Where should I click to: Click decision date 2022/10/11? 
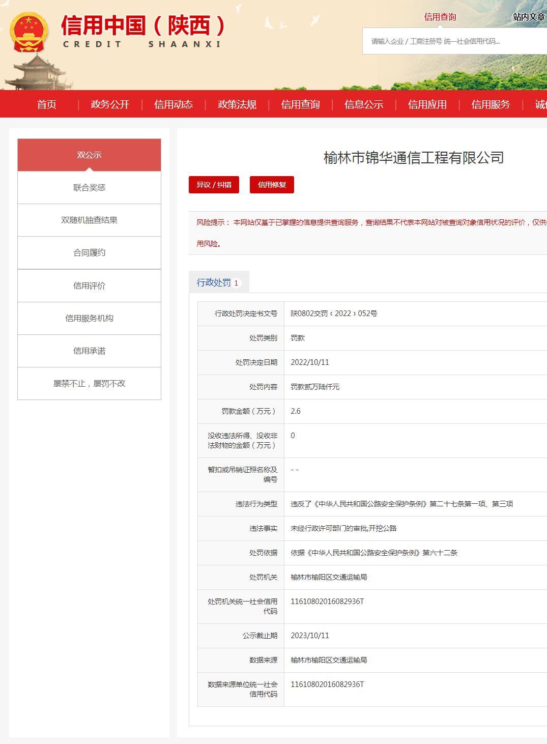[310, 362]
